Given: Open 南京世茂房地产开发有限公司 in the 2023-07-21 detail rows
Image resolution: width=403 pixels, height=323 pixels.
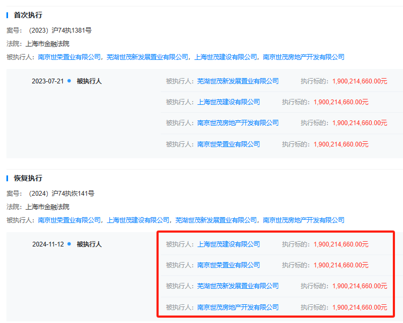Looking at the screenshot, I should pyautogui.click(x=238, y=123).
